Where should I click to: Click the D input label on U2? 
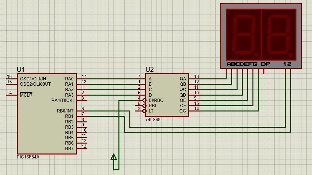pos(150,95)
